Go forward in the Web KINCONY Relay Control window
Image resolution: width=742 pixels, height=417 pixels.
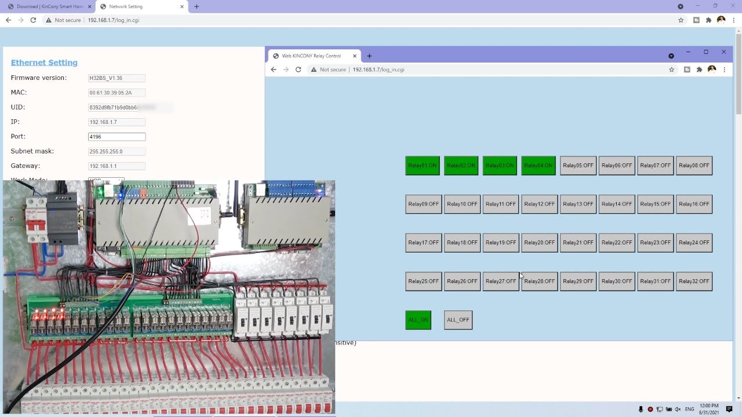pyautogui.click(x=286, y=69)
